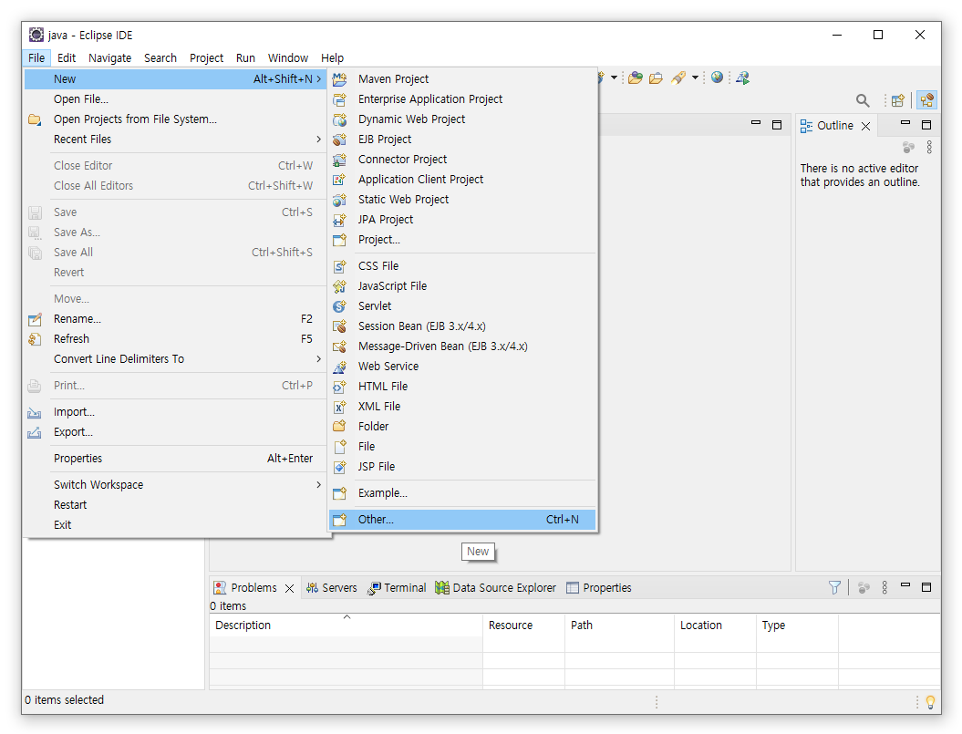962x734 pixels.
Task: Click the Maven Project icon in submenu
Action: [339, 79]
